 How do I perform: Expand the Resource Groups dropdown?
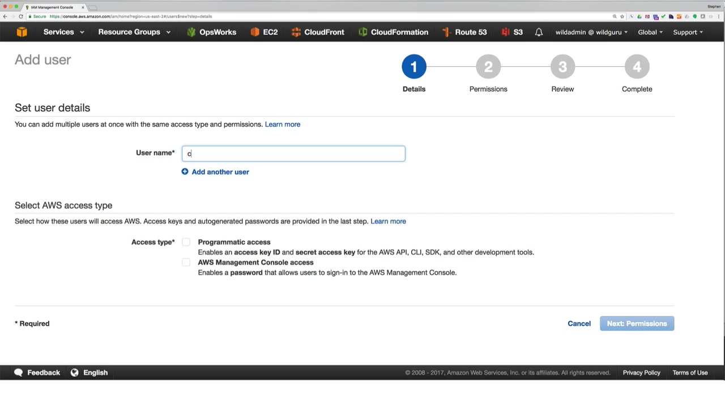click(134, 32)
